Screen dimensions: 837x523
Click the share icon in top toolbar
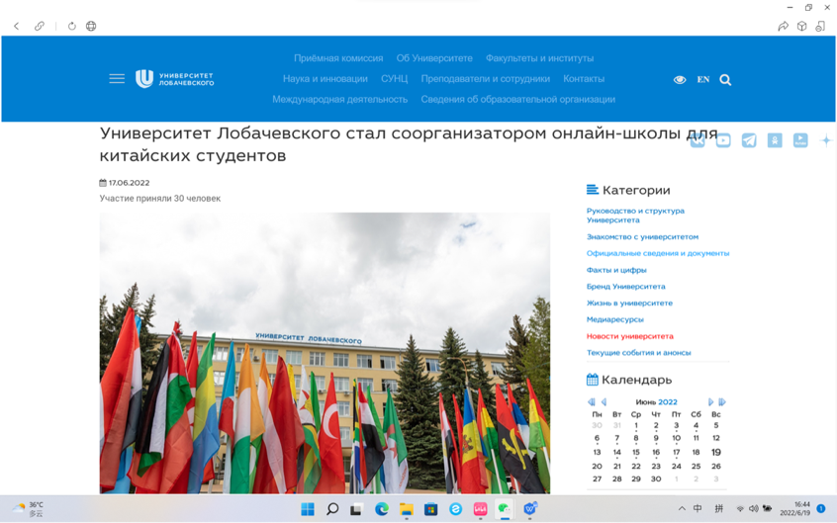coord(783,26)
